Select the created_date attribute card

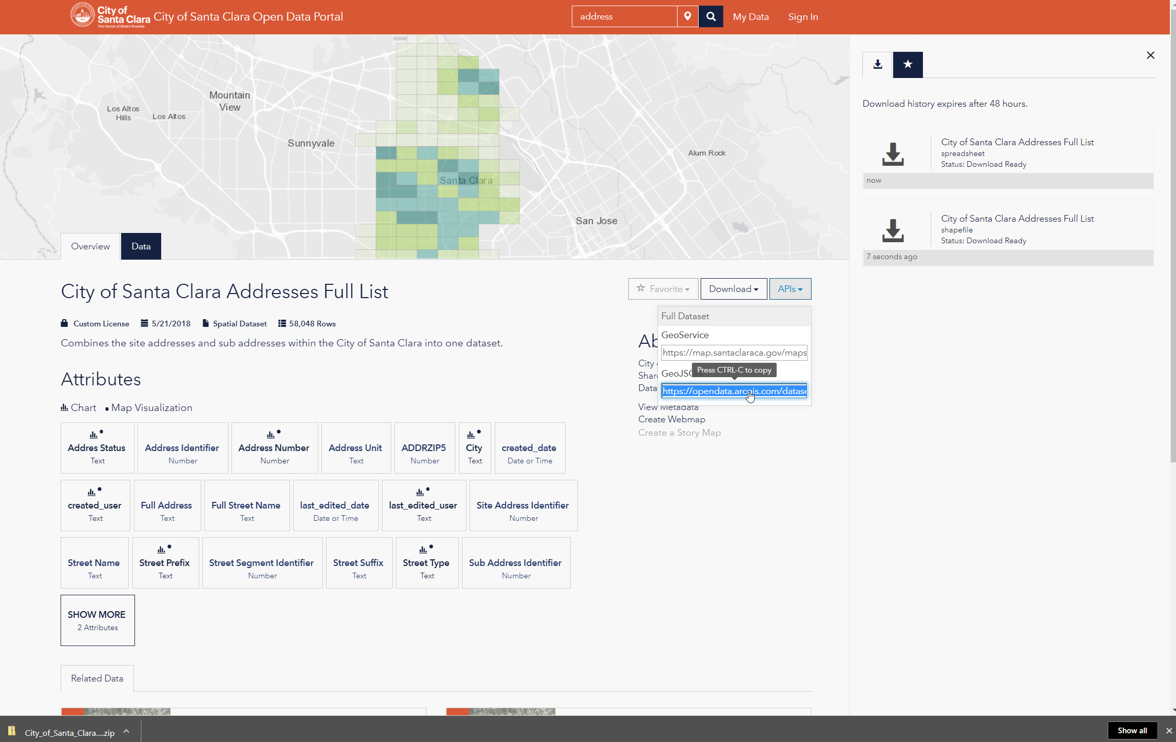(530, 448)
